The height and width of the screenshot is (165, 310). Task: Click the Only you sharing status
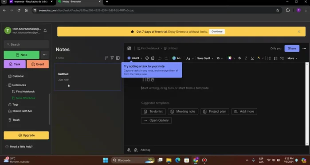click(x=275, y=48)
